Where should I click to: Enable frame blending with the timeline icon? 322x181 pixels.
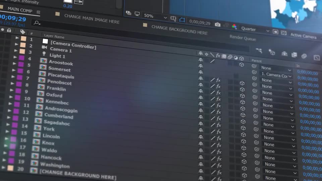(294, 55)
